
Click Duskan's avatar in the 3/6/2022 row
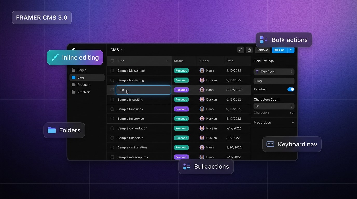(x=202, y=138)
